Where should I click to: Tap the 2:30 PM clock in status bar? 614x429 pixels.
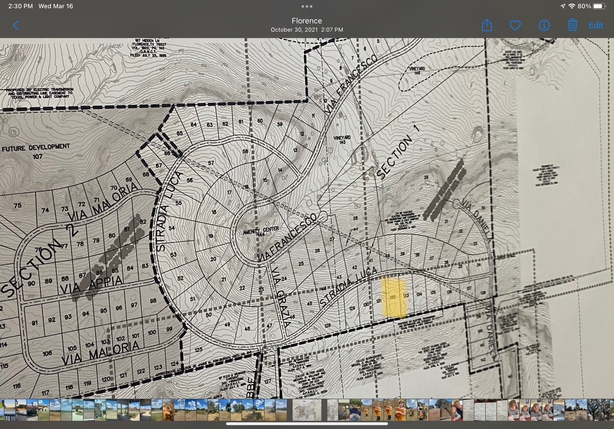pos(21,6)
